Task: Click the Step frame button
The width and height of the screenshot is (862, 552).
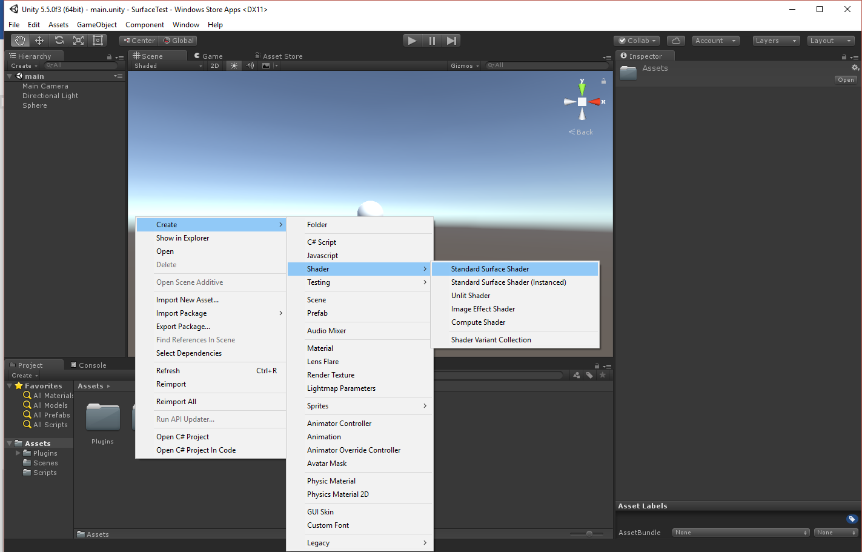Action: tap(451, 41)
